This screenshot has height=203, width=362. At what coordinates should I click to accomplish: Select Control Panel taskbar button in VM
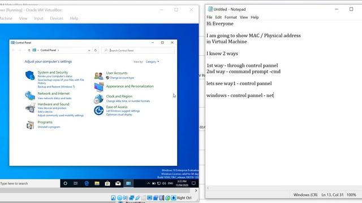tap(128, 183)
